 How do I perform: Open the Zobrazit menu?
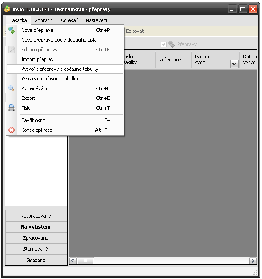(x=44, y=20)
